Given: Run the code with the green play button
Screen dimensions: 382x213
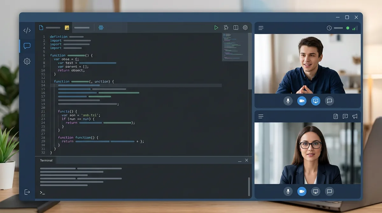Looking at the screenshot, I should click(216, 28).
